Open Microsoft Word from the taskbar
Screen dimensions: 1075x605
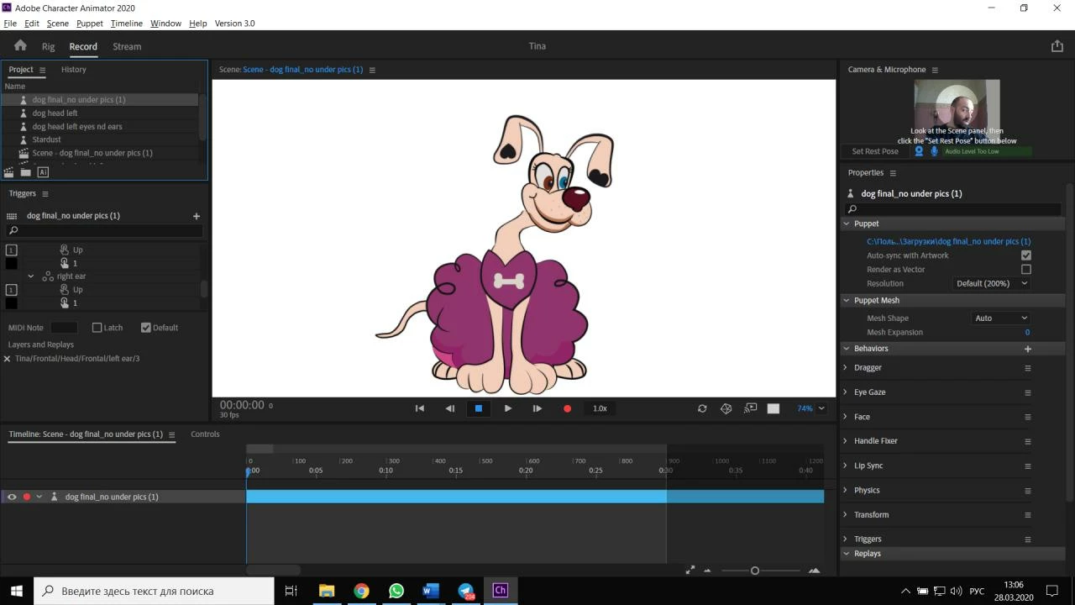[431, 591]
